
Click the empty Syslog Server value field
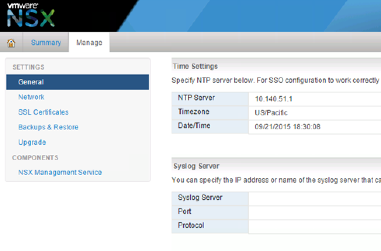tap(314, 198)
